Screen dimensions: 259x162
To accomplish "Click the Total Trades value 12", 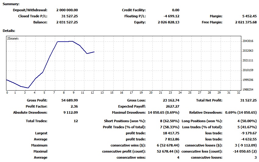I will click(x=76, y=121).
